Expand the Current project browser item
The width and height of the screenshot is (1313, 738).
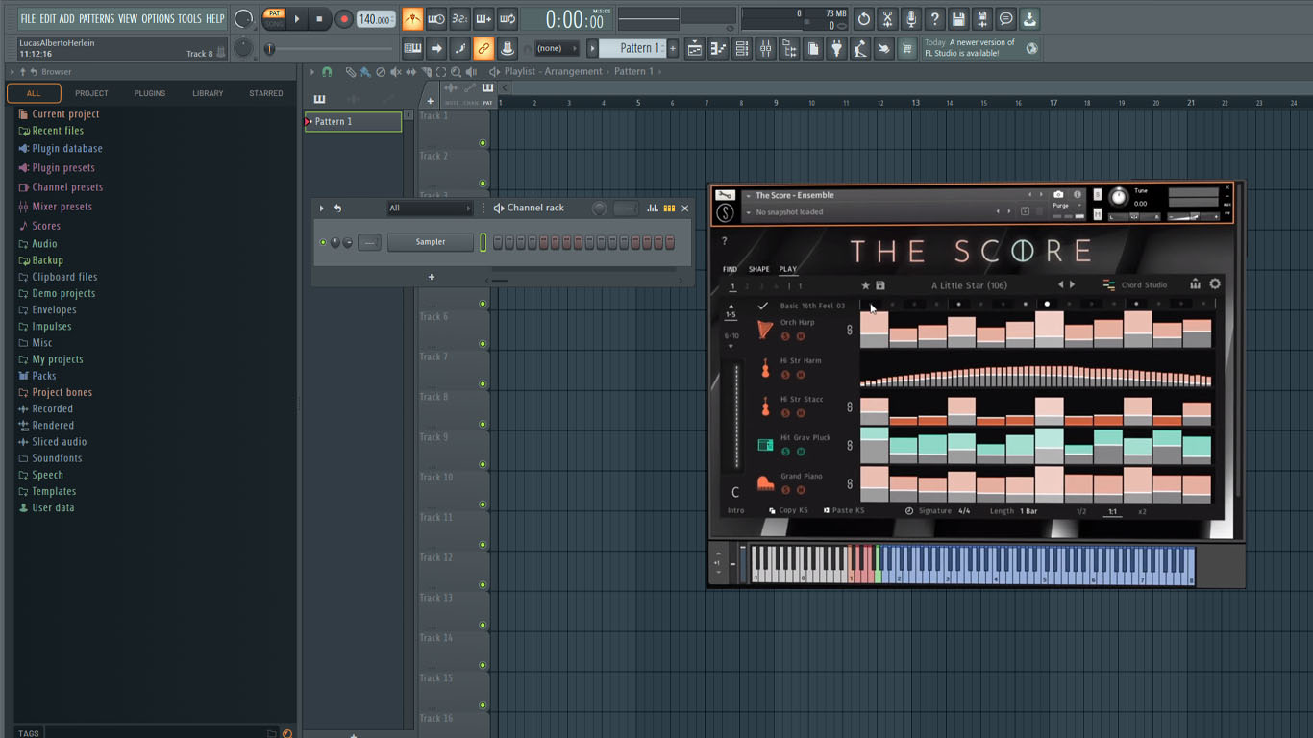pyautogui.click(x=65, y=113)
